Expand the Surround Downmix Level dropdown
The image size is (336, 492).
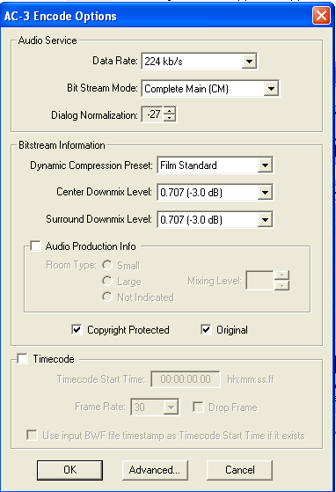(x=265, y=220)
